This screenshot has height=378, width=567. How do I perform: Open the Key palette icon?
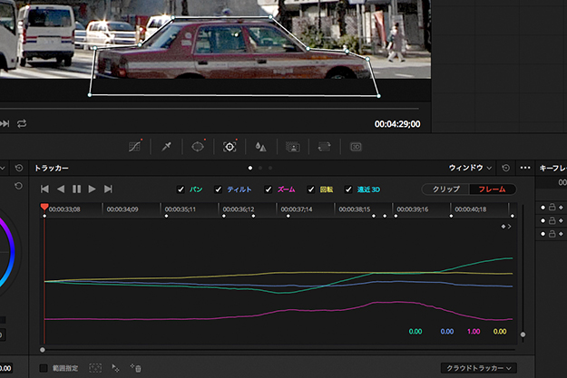[x=293, y=146]
